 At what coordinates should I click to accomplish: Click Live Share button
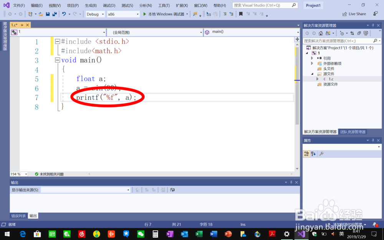(354, 14)
